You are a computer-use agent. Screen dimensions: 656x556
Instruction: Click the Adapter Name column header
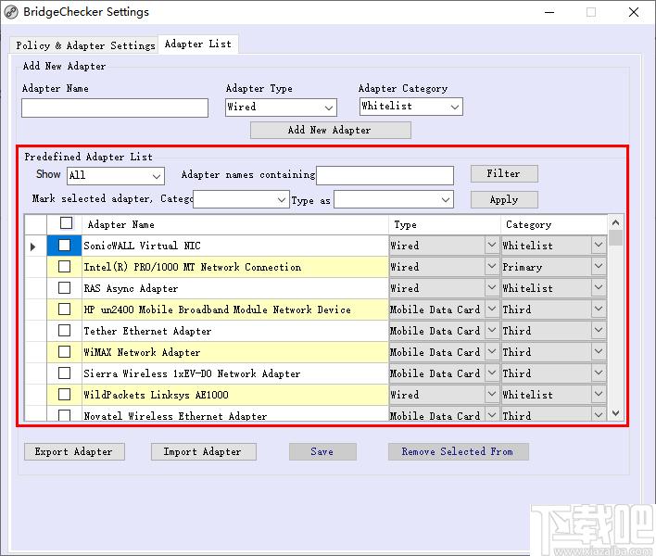tap(235, 224)
